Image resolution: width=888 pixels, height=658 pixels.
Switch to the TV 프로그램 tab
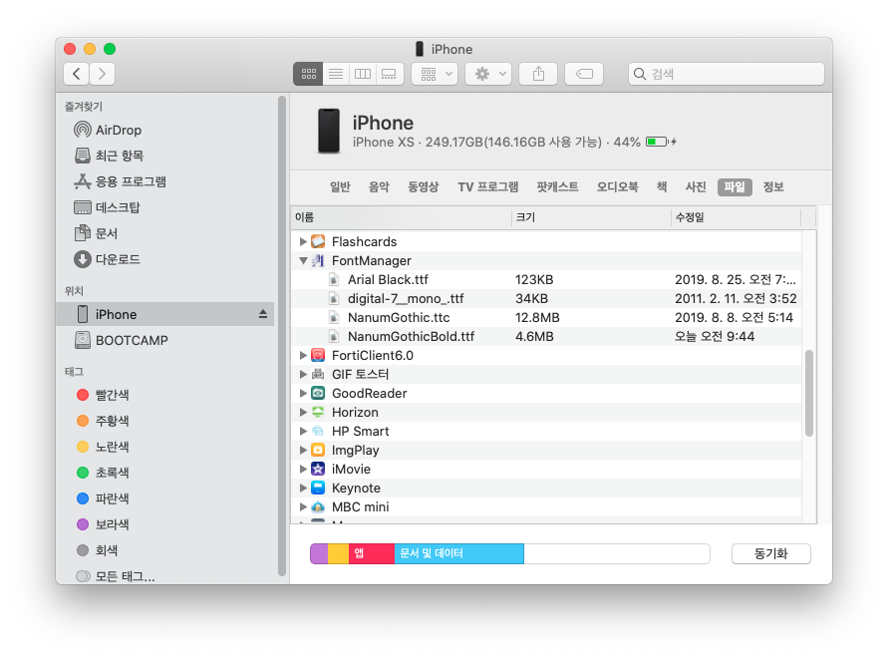coord(487,187)
